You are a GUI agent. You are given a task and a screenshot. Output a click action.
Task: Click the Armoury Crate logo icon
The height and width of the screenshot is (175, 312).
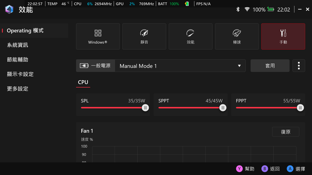click(x=9, y=9)
